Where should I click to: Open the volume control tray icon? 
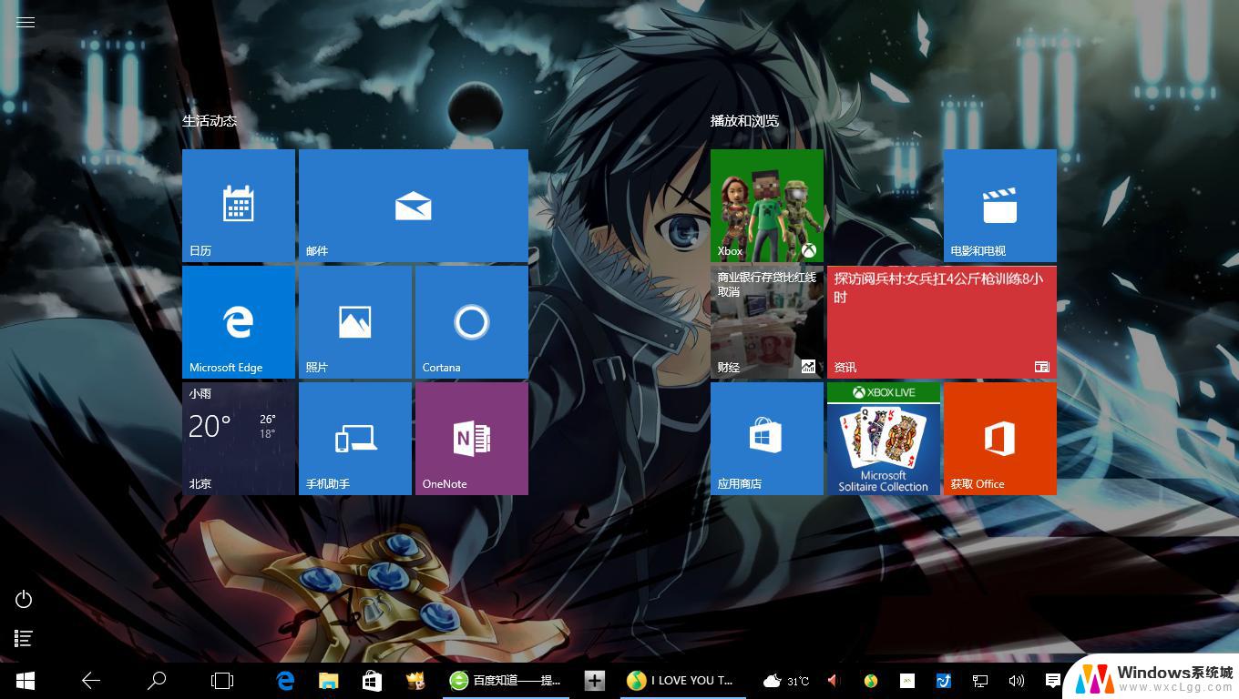tap(1017, 680)
